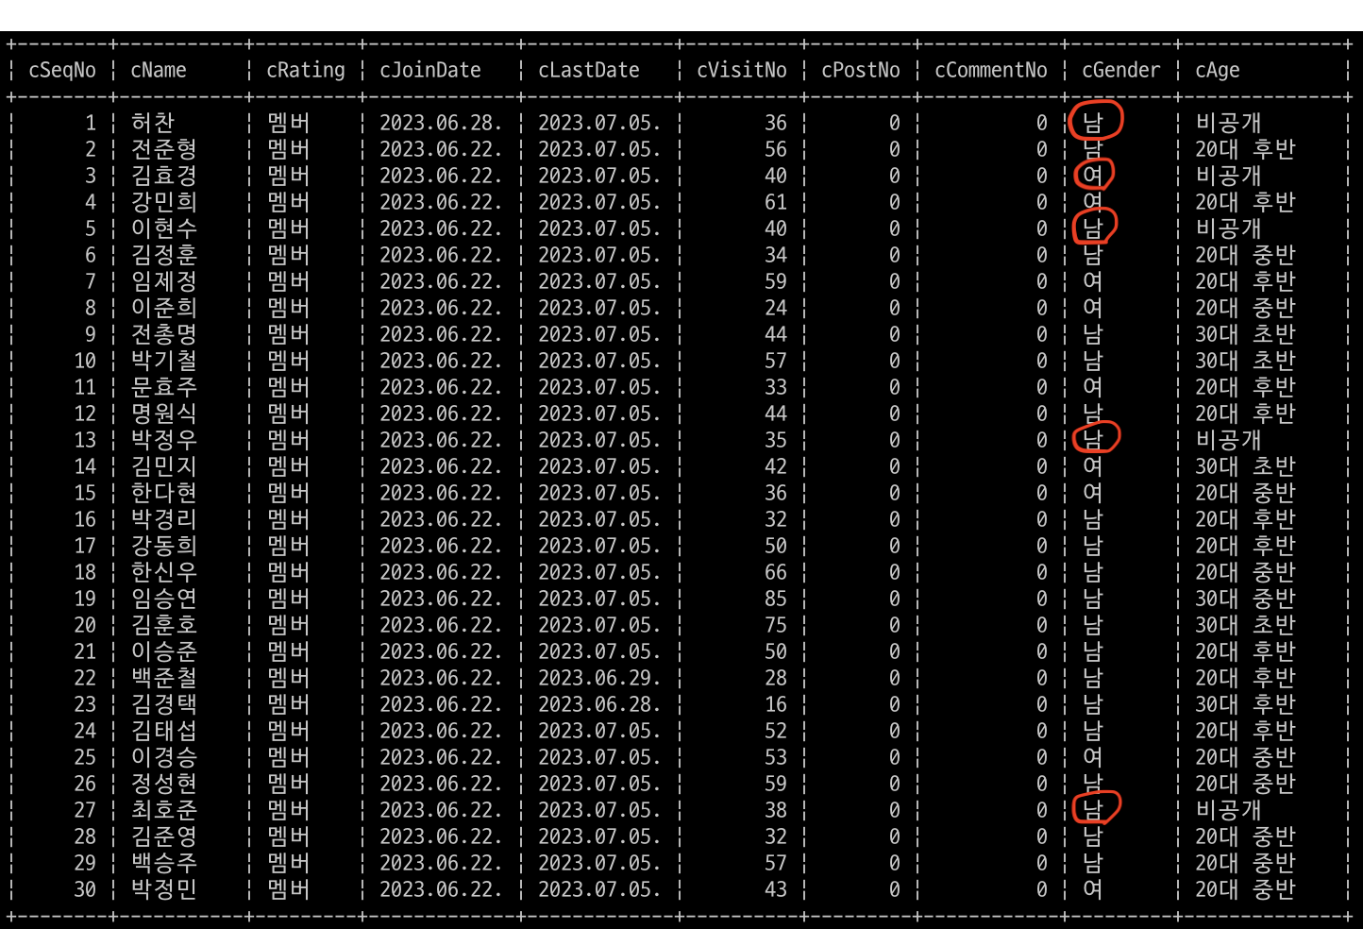The width and height of the screenshot is (1363, 929).
Task: Click age 비공개 in 박정우's row
Action: point(1229,440)
